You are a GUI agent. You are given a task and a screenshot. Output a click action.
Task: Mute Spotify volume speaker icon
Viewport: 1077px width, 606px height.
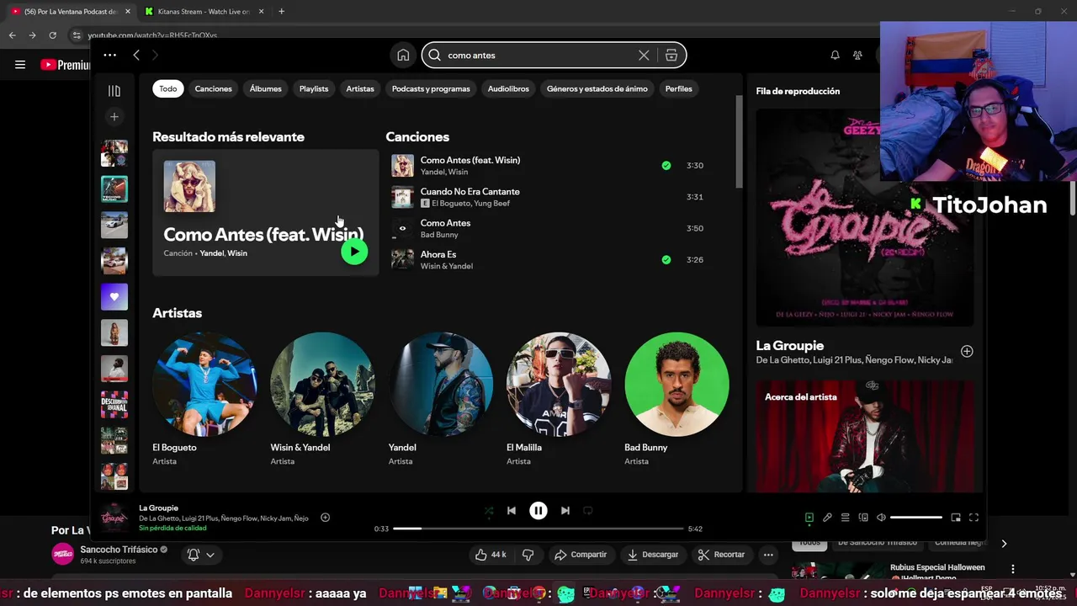click(x=881, y=518)
